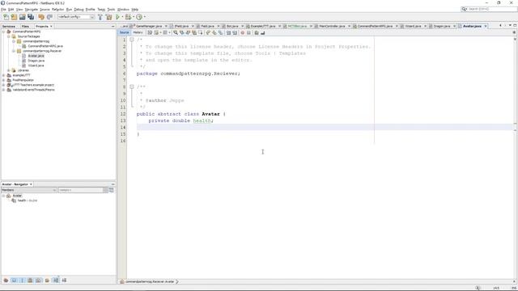Click the breadcrumb at editor bottom

pyautogui.click(x=149, y=282)
